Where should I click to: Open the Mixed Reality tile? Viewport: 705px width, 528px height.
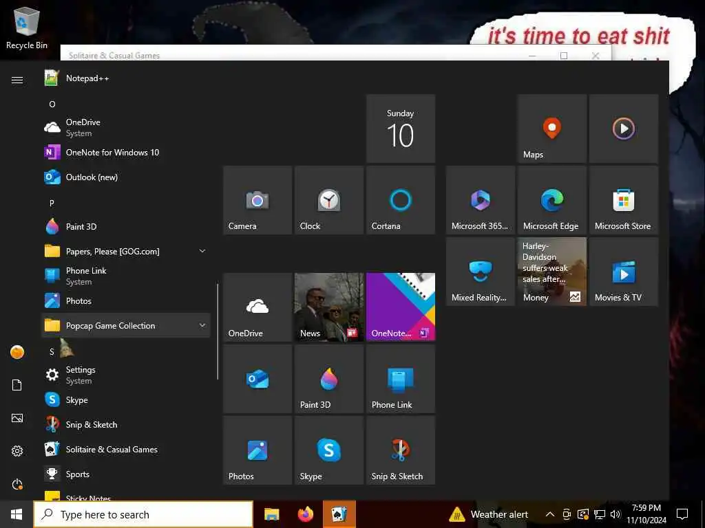(481, 272)
